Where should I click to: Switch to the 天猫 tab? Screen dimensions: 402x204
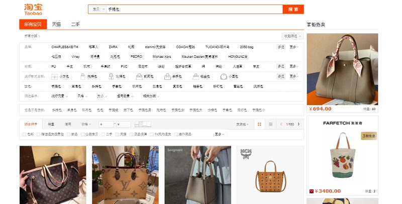click(x=56, y=24)
